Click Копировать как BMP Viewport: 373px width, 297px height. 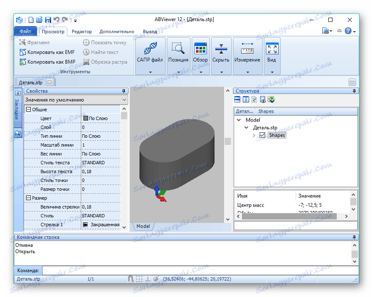coord(47,62)
